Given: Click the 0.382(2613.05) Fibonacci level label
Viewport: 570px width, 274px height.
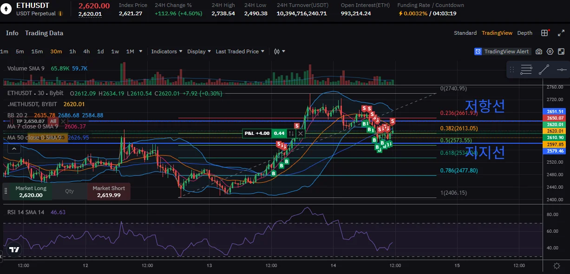Looking at the screenshot, I should [x=459, y=128].
